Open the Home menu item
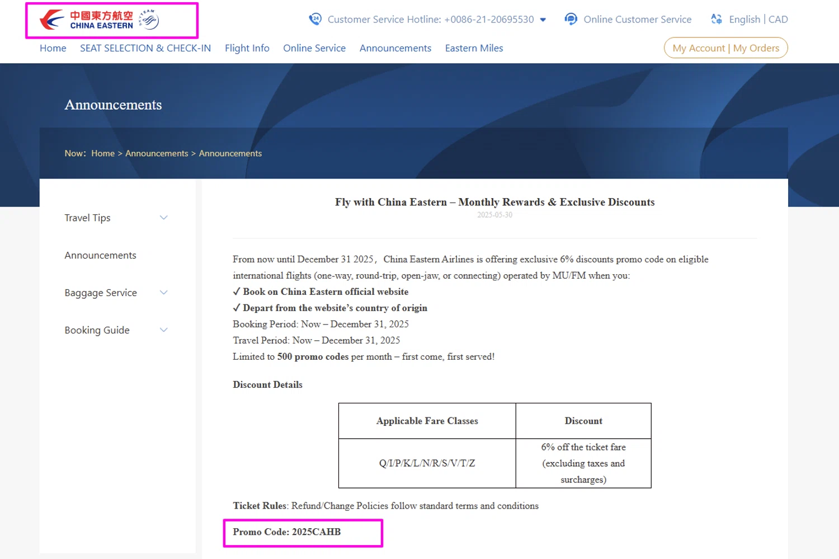The width and height of the screenshot is (839, 559). [53, 48]
